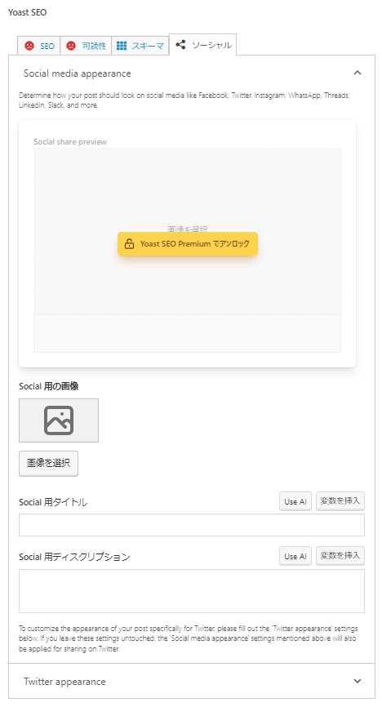Collapse the Social media appearance section

358,73
